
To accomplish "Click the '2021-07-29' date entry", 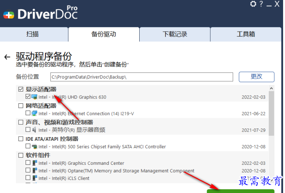I will point(253,130).
